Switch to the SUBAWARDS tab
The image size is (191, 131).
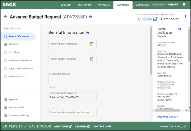pyautogui.click(x=142, y=5)
